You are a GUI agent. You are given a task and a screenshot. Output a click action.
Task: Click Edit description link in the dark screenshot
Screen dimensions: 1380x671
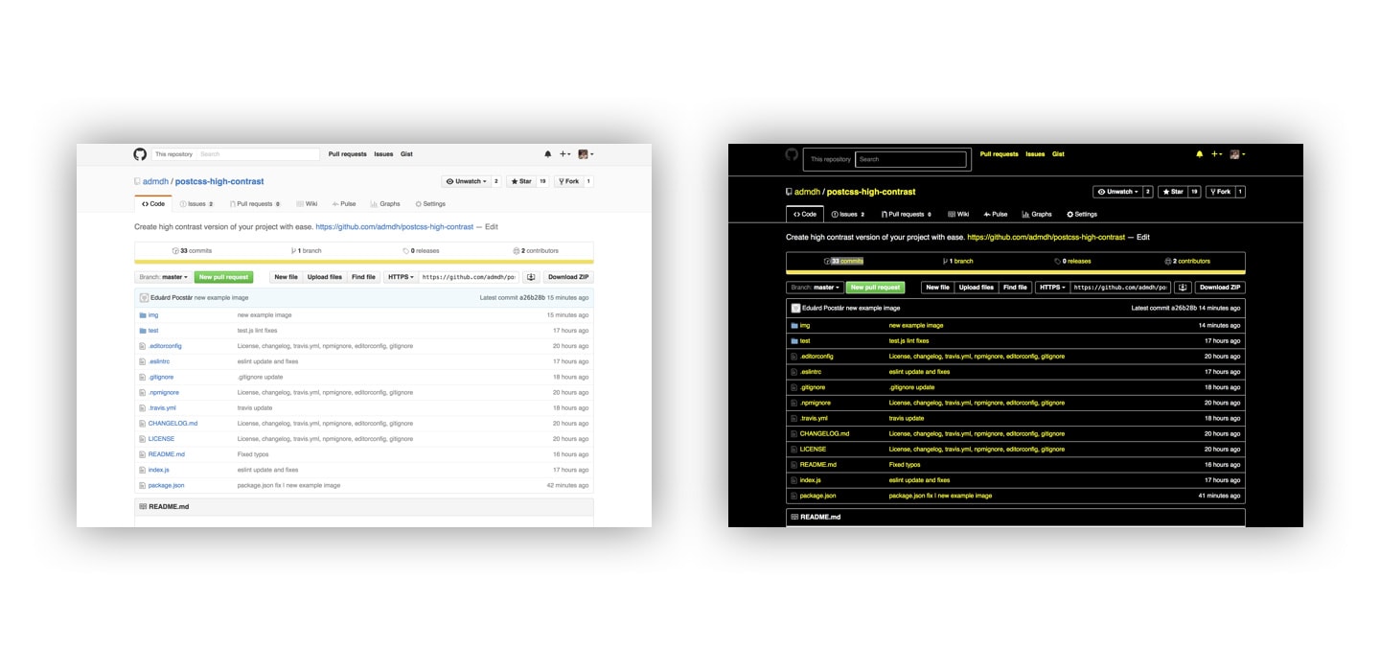tap(1143, 237)
